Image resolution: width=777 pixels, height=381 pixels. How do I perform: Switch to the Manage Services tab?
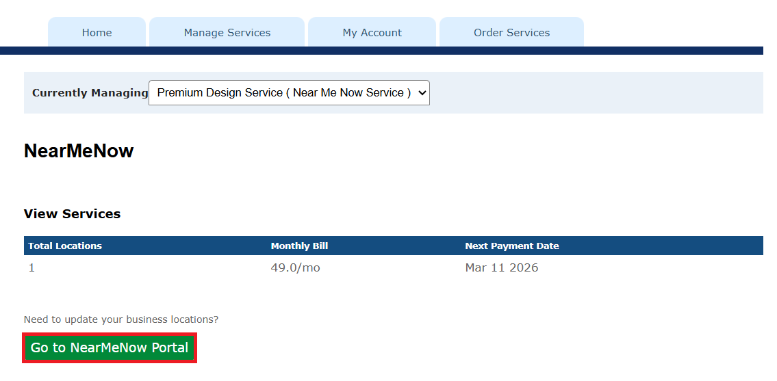coord(227,33)
